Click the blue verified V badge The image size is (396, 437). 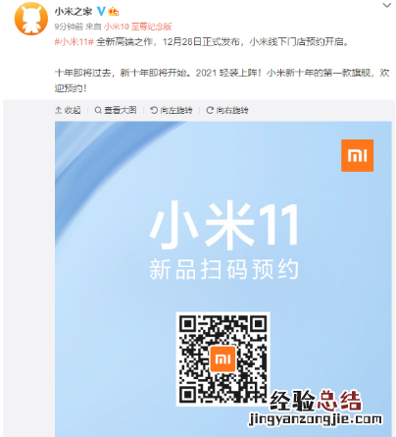coord(102,12)
